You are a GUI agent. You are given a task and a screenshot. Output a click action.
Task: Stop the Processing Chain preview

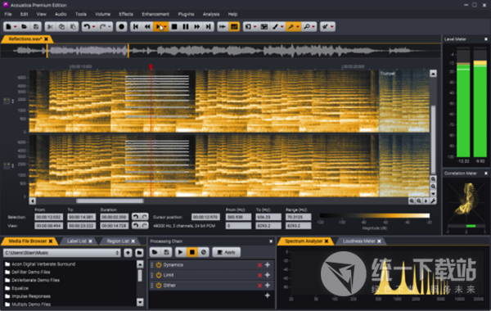coord(192,252)
